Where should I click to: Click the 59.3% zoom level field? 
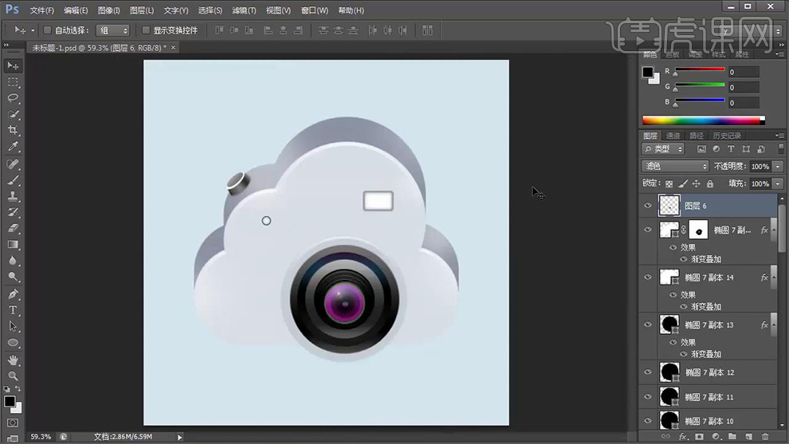click(x=41, y=437)
